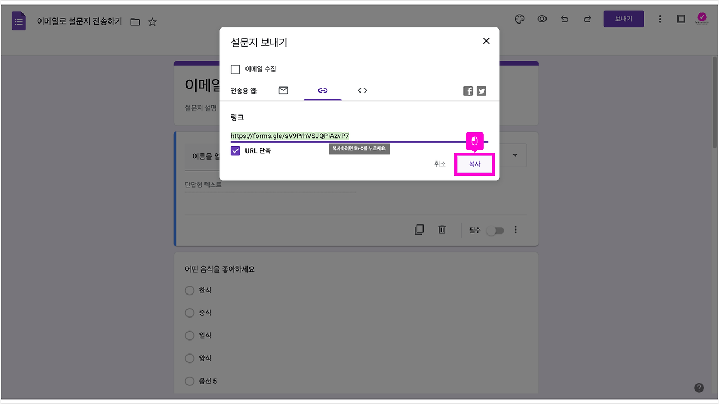Delete the question using trash icon
This screenshot has width=719, height=404.
442,229
